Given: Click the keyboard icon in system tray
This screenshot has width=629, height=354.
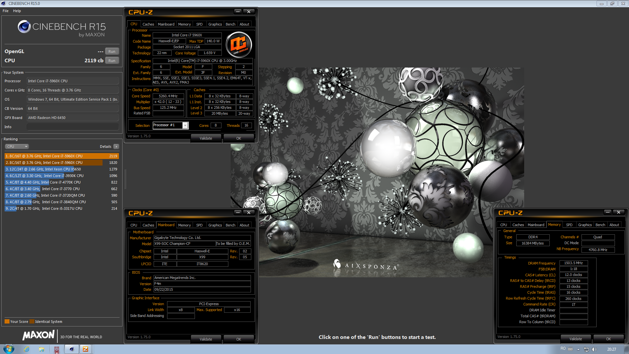Looking at the screenshot, I should tap(571, 349).
